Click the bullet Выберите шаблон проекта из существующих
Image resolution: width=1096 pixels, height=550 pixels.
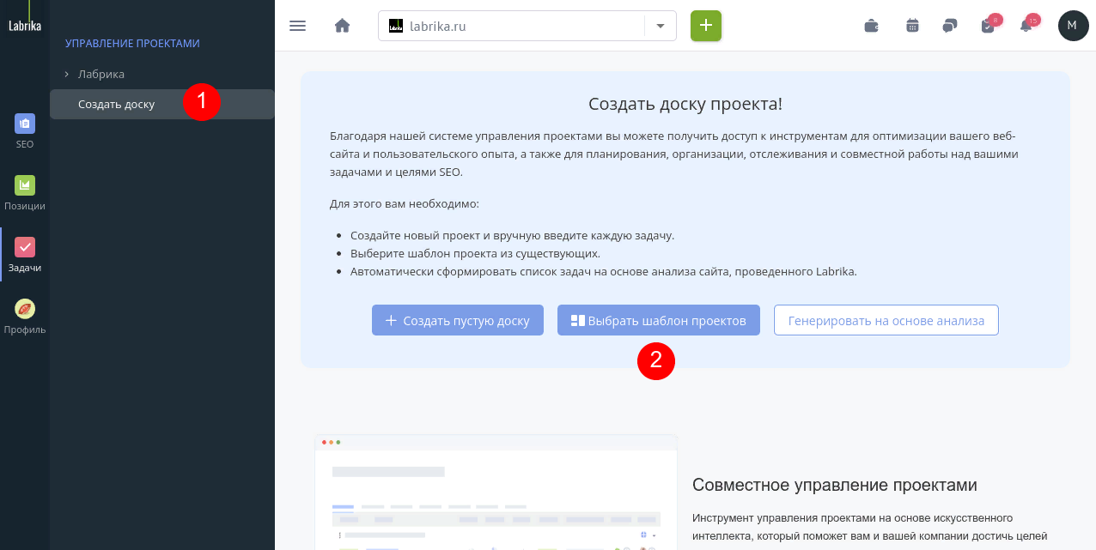click(x=475, y=254)
